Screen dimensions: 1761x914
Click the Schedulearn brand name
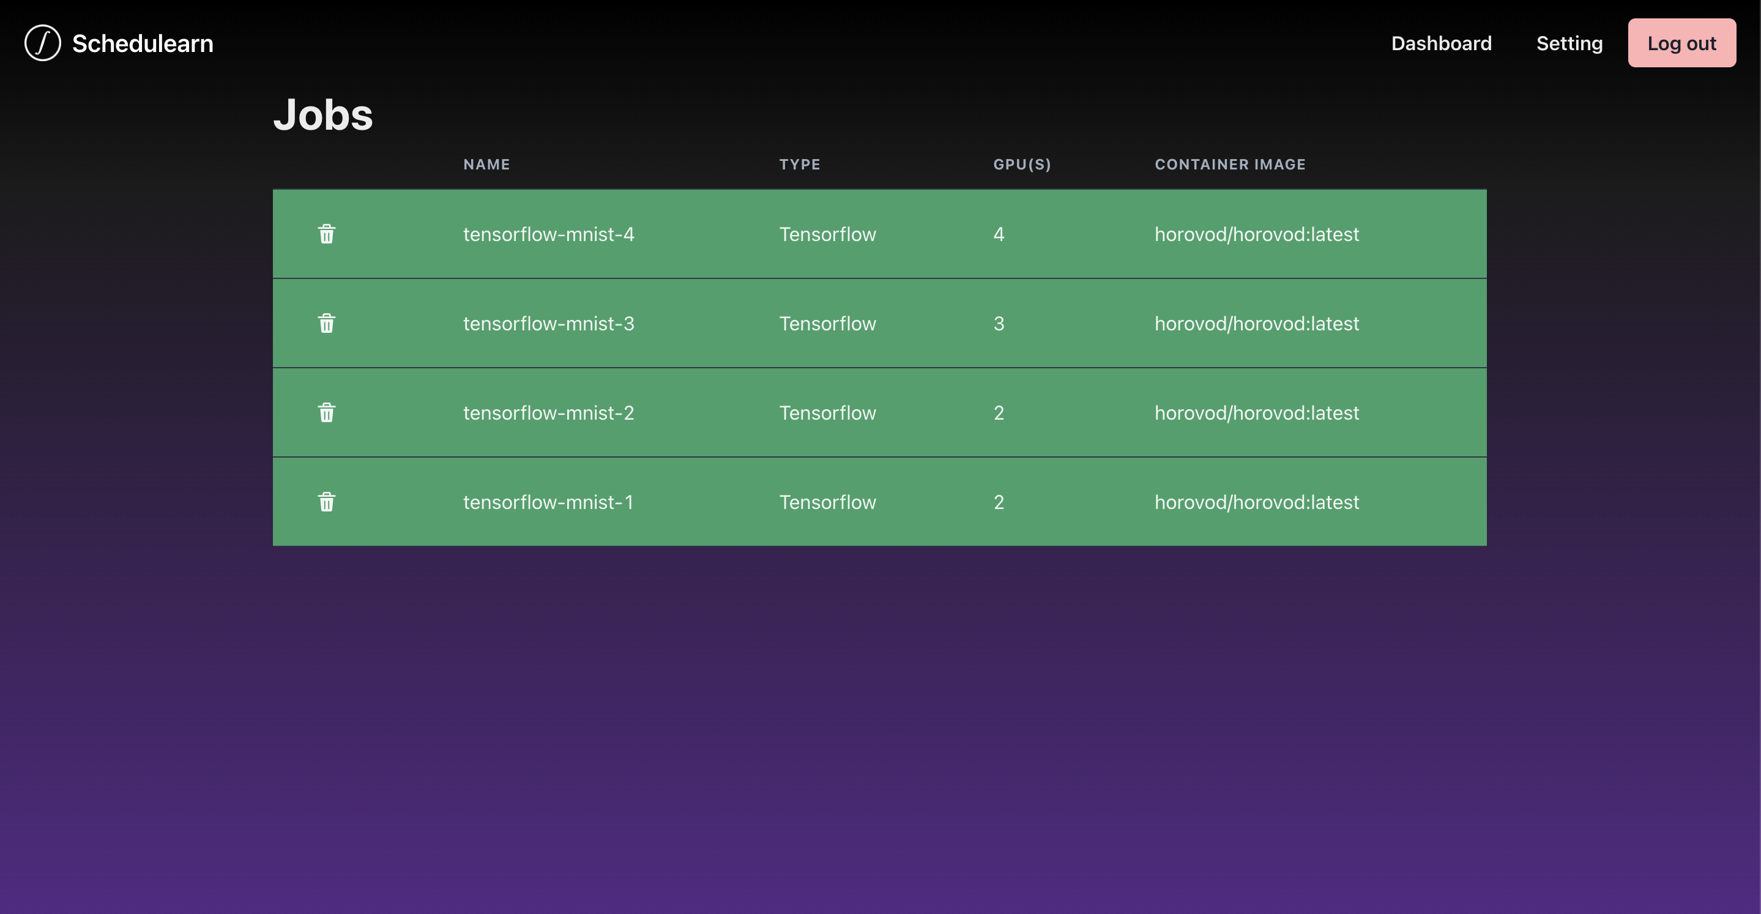point(143,43)
